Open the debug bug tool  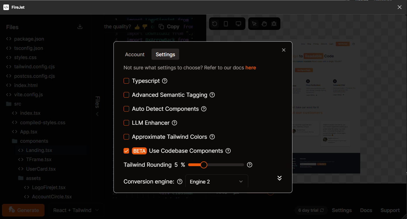pos(275,23)
